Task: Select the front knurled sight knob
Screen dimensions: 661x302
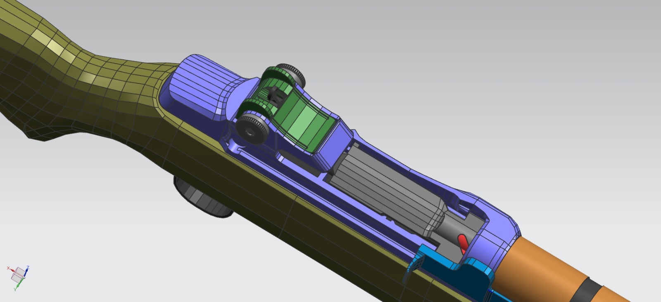Action: point(252,130)
